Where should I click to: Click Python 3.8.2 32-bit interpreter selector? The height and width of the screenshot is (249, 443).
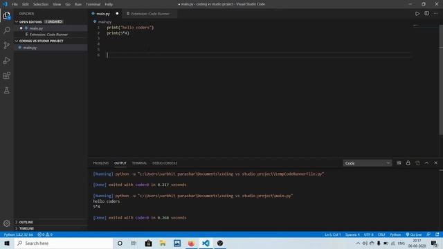[19, 234]
